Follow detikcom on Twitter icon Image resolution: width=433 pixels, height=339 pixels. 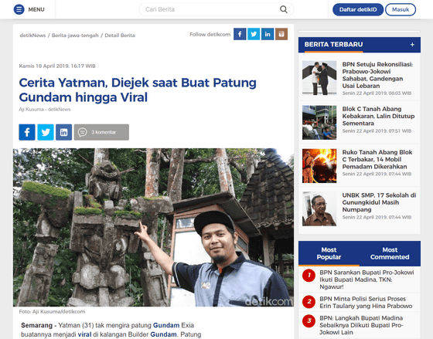tap(254, 34)
